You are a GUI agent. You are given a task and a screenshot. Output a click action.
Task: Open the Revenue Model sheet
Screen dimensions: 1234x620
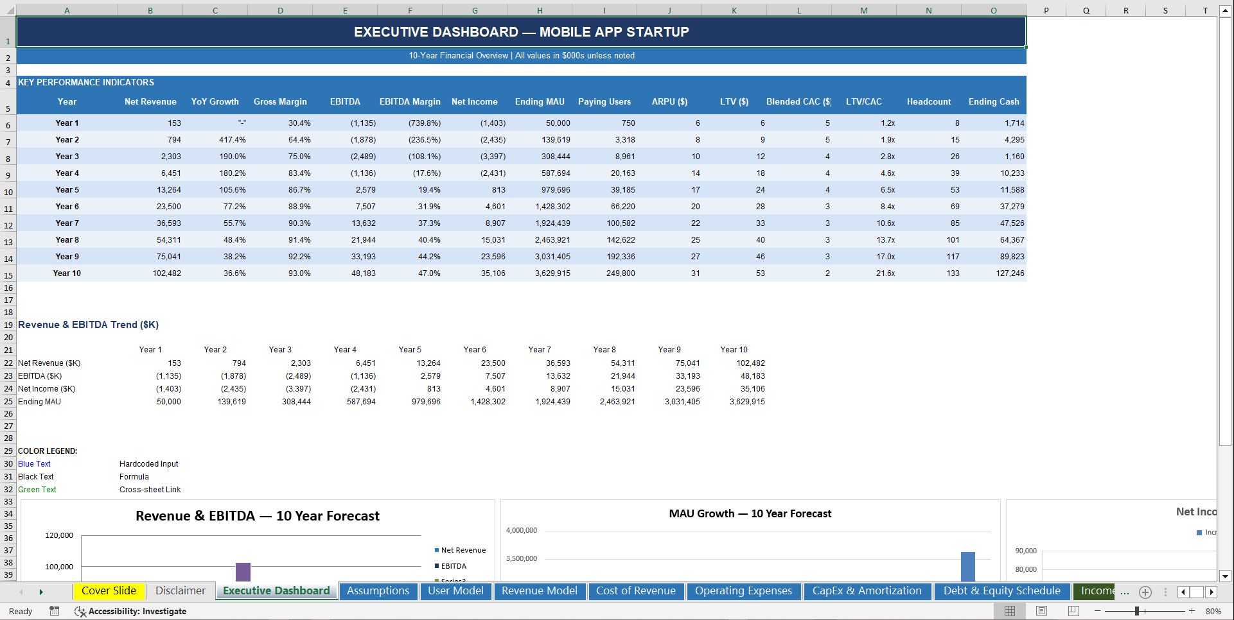[x=540, y=591]
